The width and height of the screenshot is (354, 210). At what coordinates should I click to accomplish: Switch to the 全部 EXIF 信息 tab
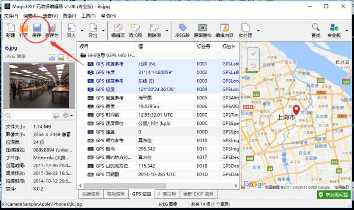pos(198,194)
